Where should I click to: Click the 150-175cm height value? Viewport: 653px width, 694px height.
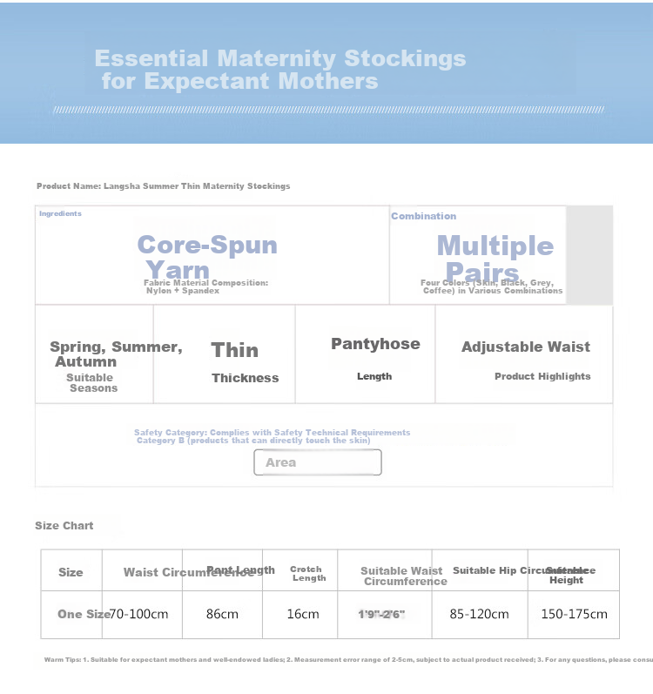[x=575, y=614]
